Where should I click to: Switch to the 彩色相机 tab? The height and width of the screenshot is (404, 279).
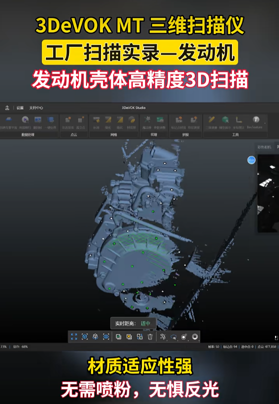[264, 147]
